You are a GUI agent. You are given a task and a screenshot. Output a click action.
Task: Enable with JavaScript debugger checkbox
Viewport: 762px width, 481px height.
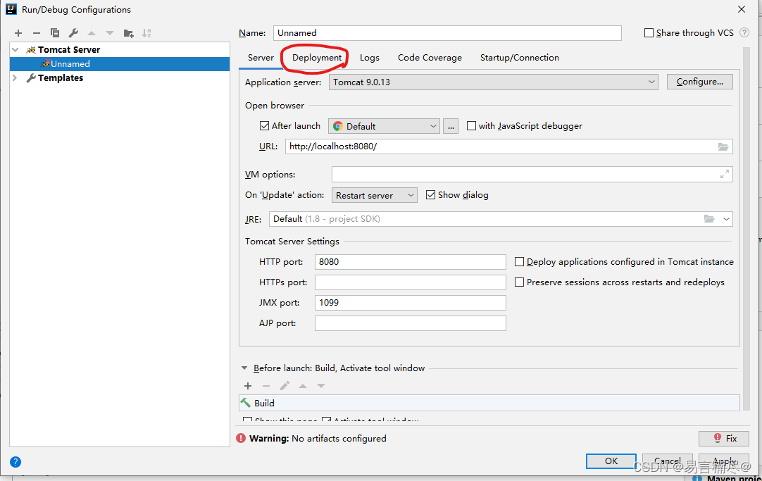471,126
